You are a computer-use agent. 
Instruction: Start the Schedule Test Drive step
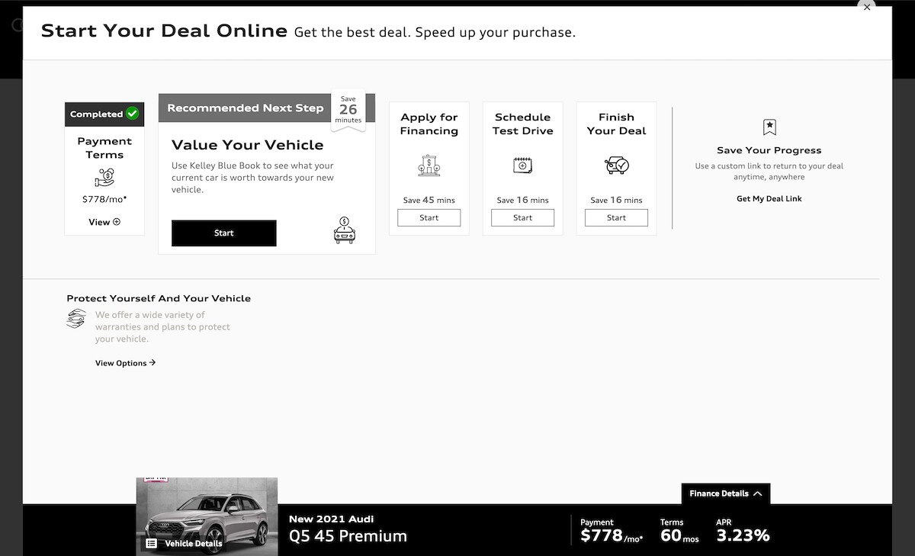(522, 218)
